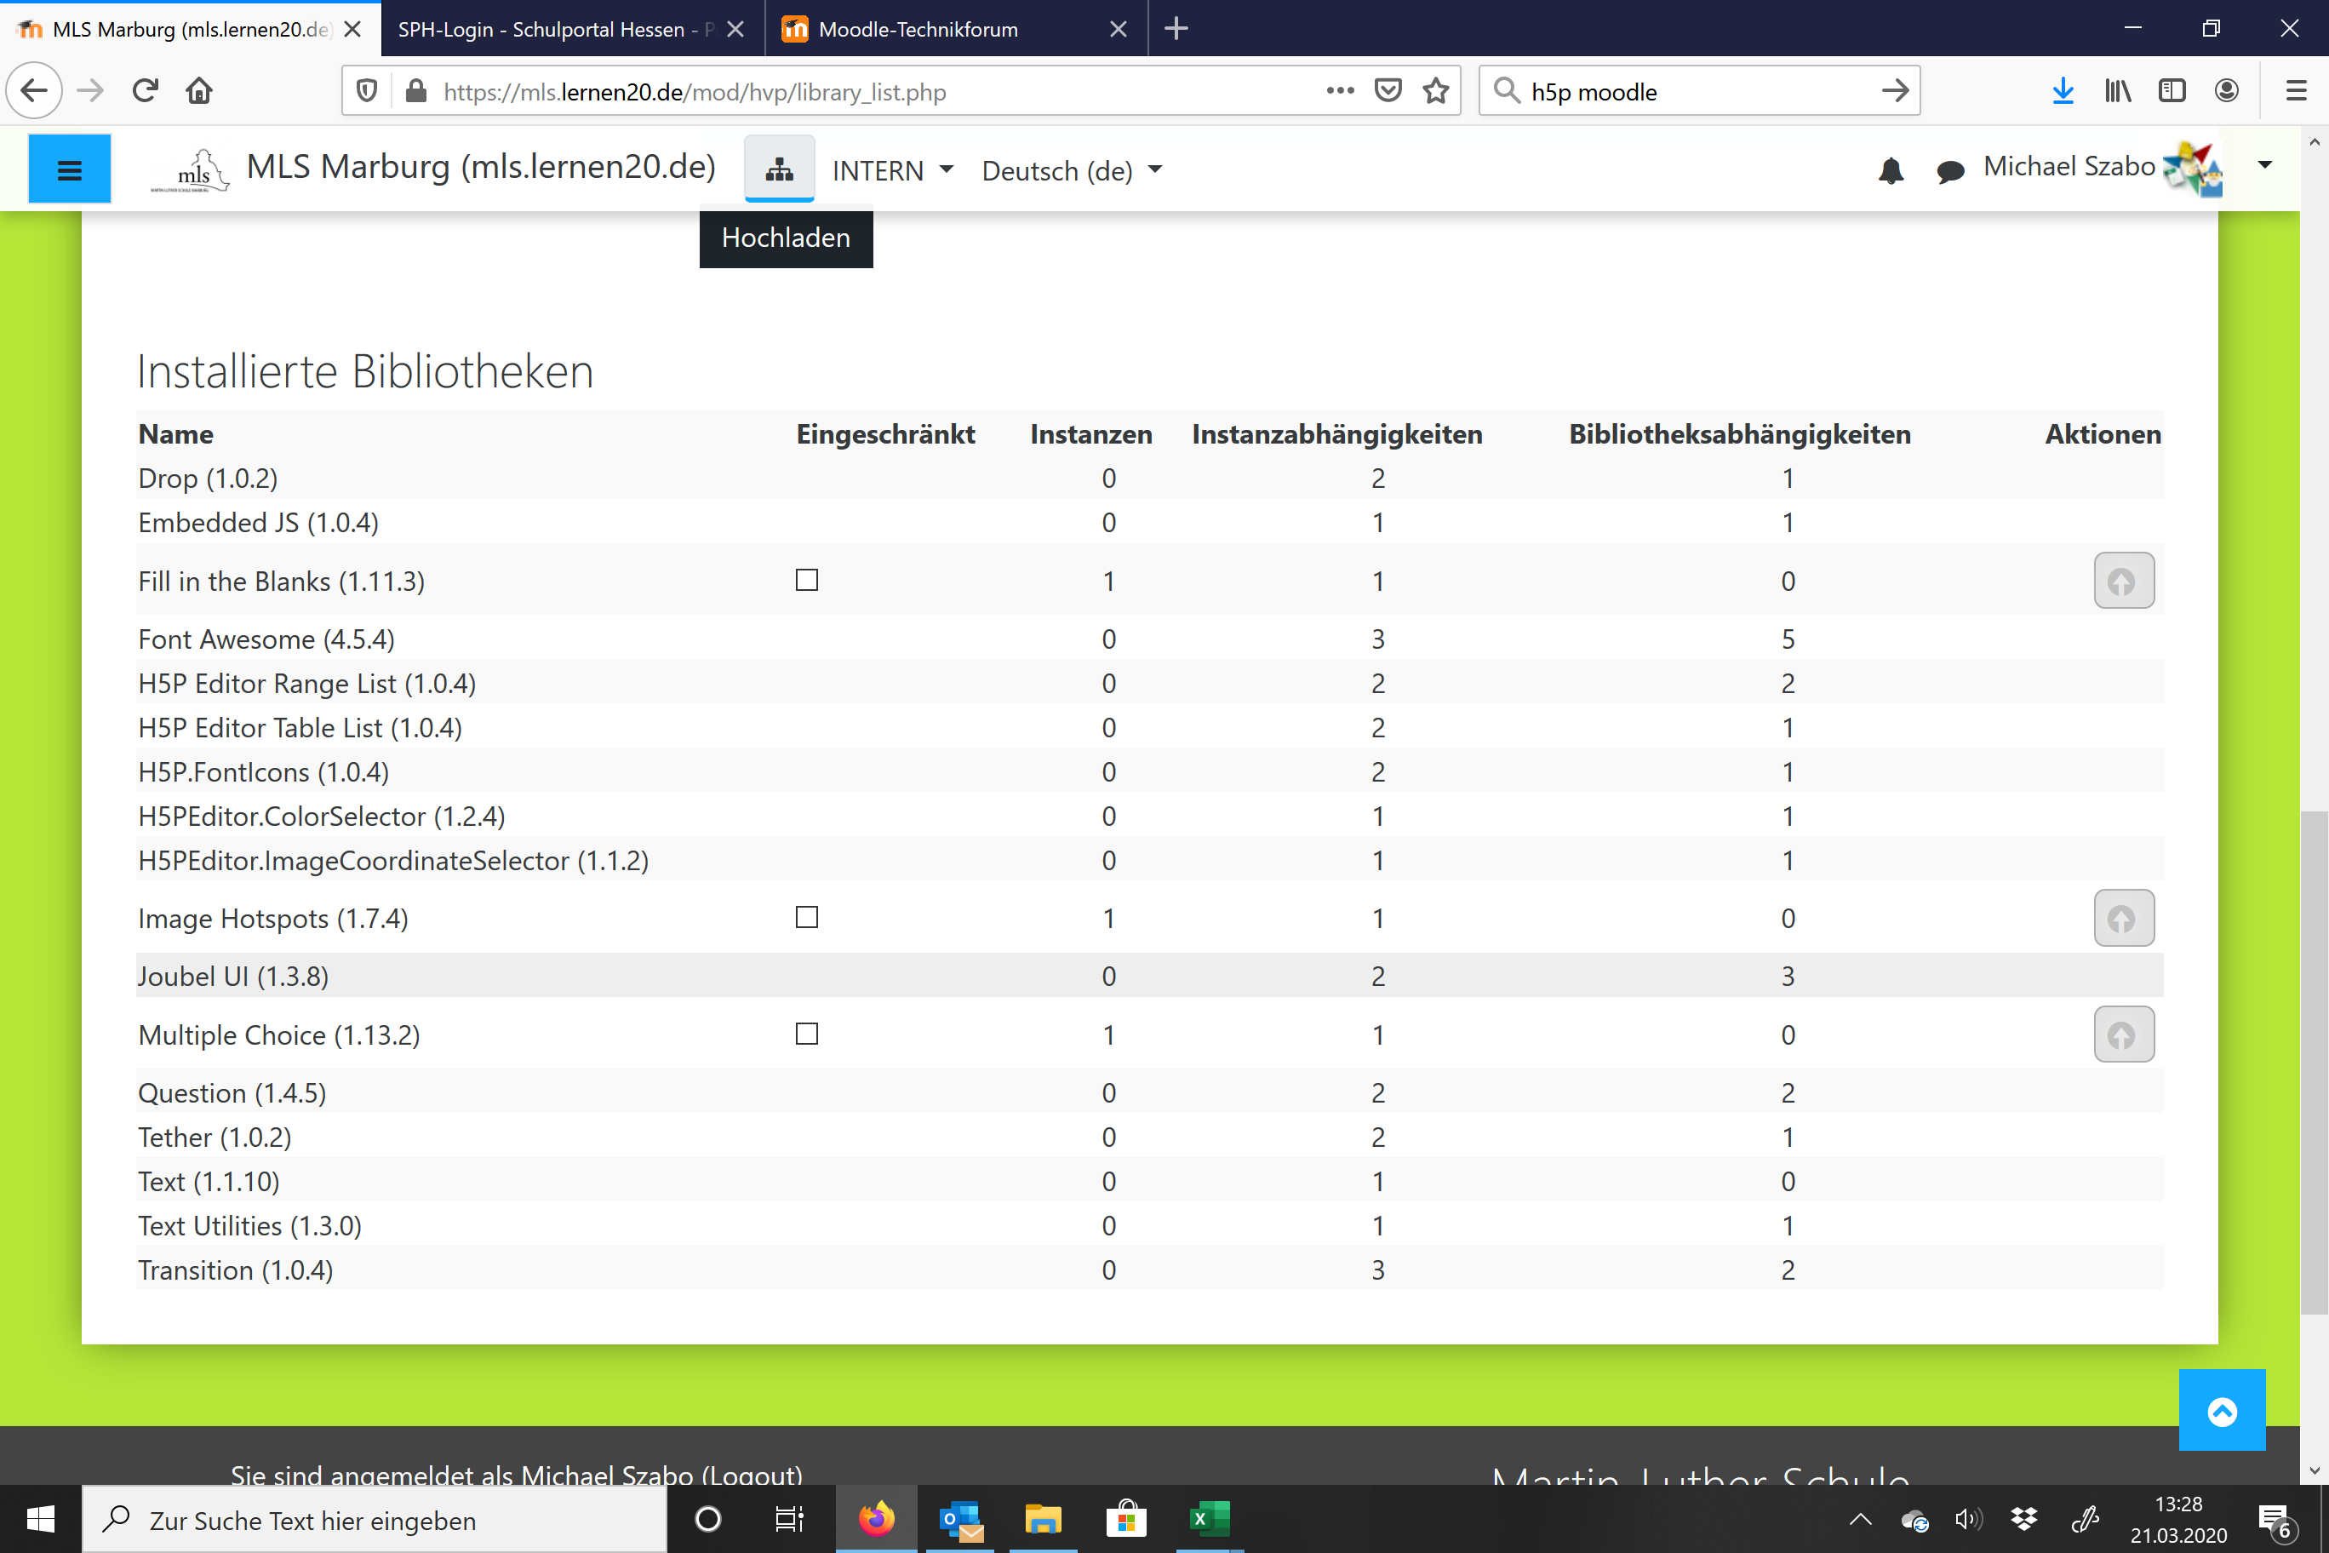Close the SPH-Login tab

click(x=735, y=29)
